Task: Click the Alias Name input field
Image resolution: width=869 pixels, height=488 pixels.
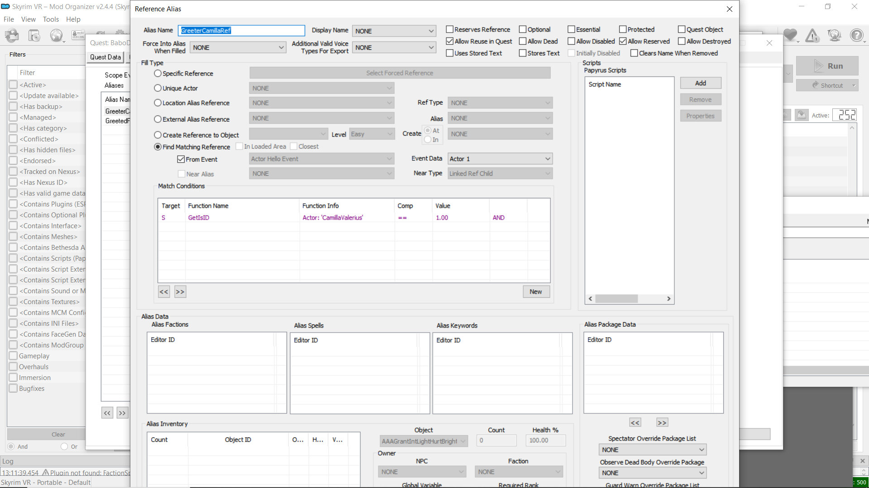Action: pos(241,31)
